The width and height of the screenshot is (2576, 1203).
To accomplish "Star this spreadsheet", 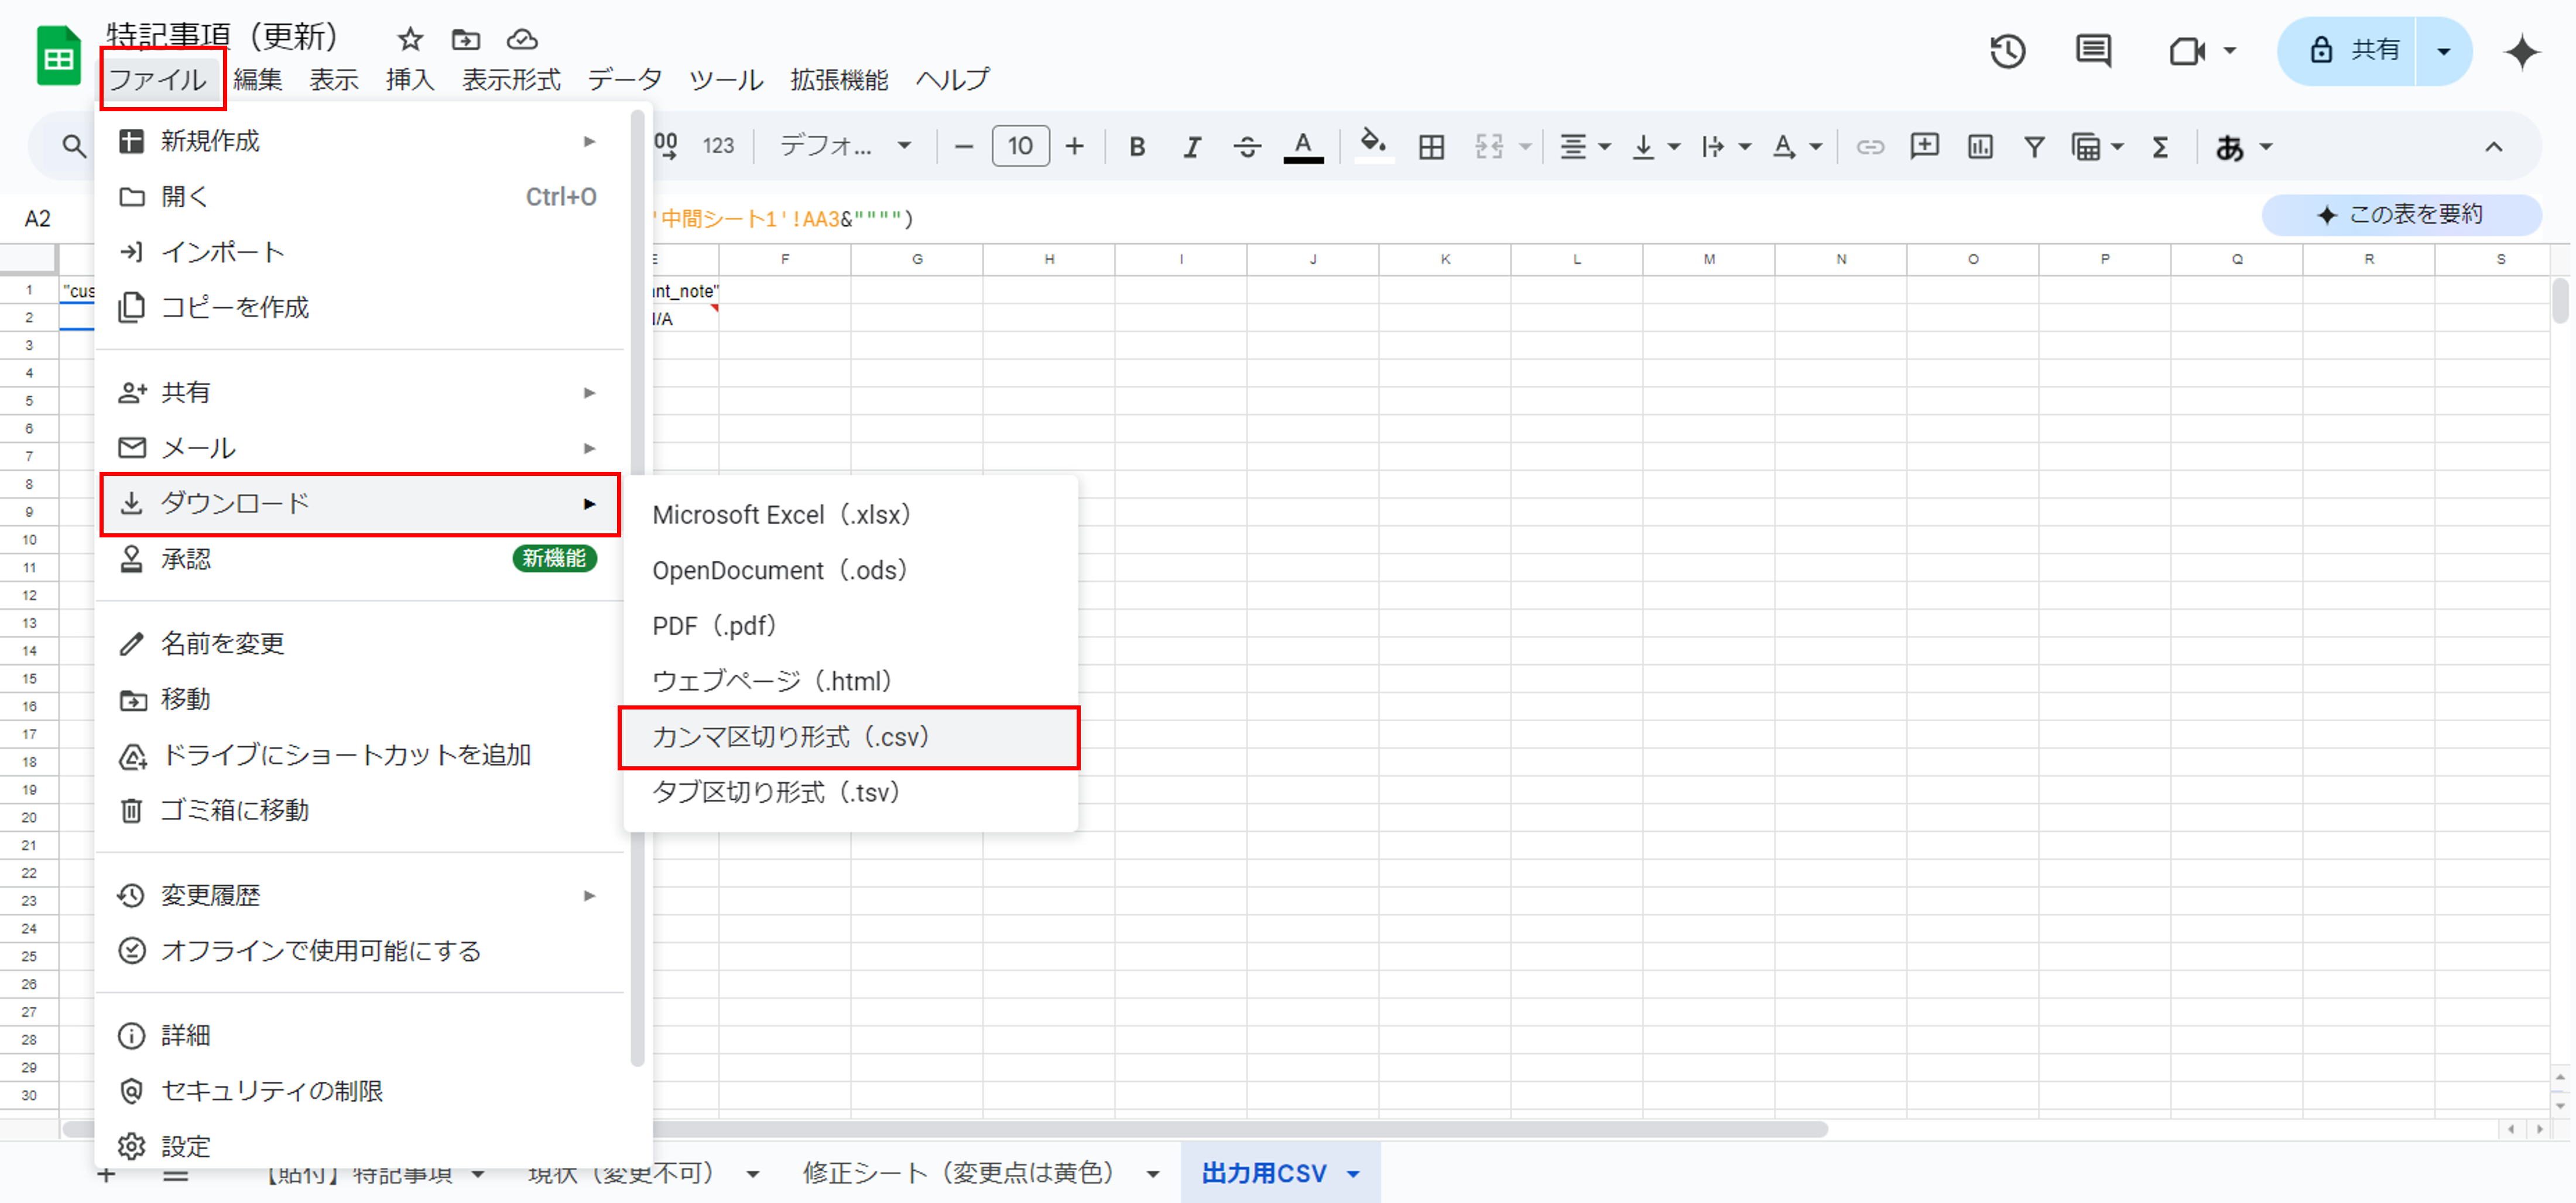I will 410,39.
